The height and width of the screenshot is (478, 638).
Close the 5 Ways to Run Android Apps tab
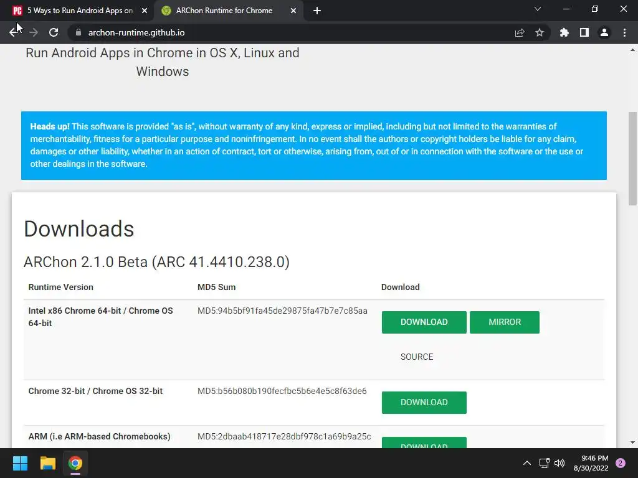point(145,11)
